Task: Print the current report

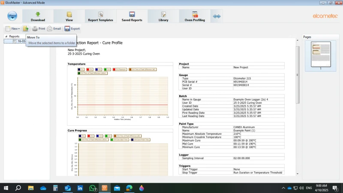Action: [39, 28]
